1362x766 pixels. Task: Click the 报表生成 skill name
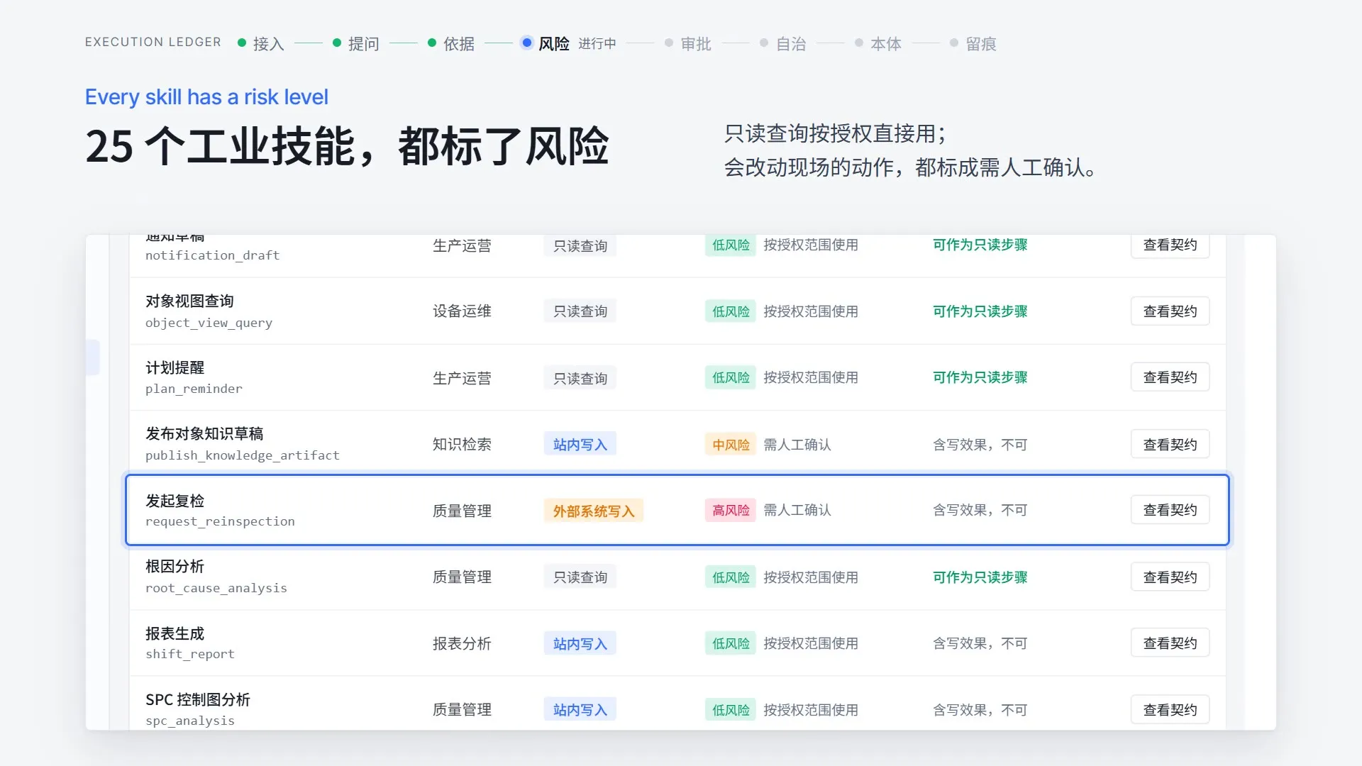(x=175, y=633)
